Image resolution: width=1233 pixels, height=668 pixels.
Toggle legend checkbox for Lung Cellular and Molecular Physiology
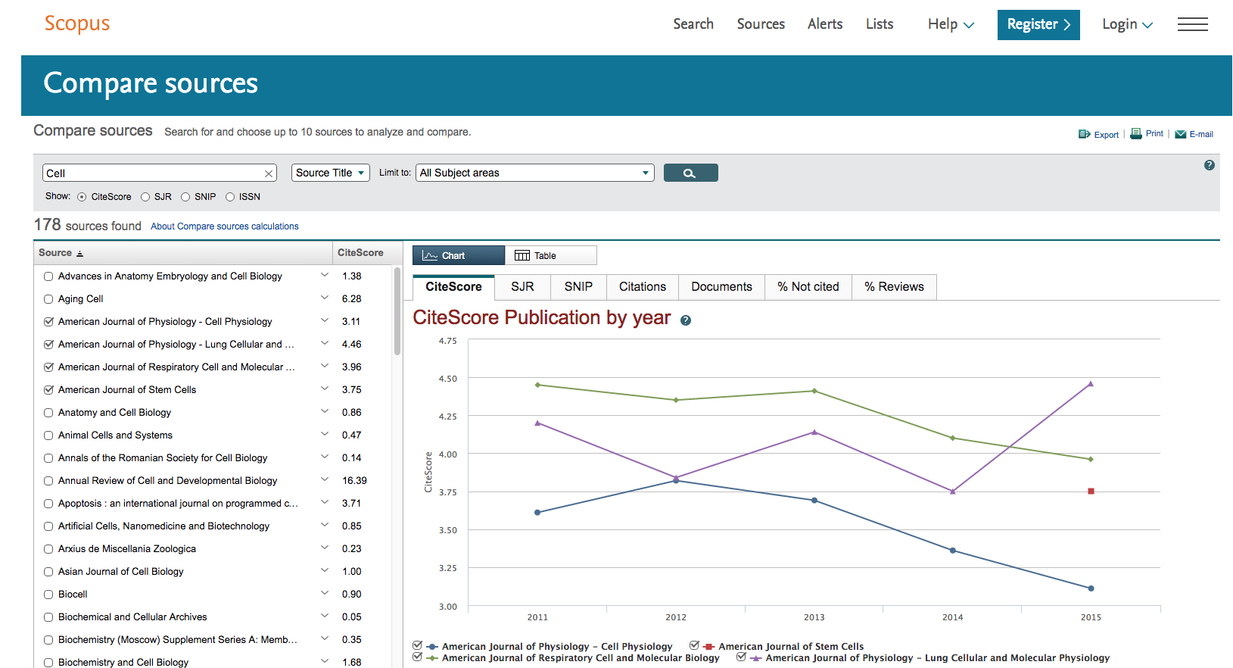click(741, 657)
